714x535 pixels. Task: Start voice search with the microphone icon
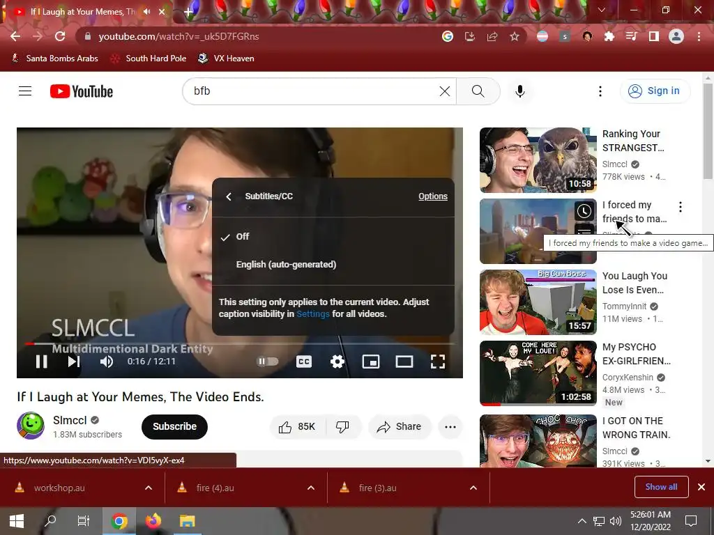tap(520, 91)
